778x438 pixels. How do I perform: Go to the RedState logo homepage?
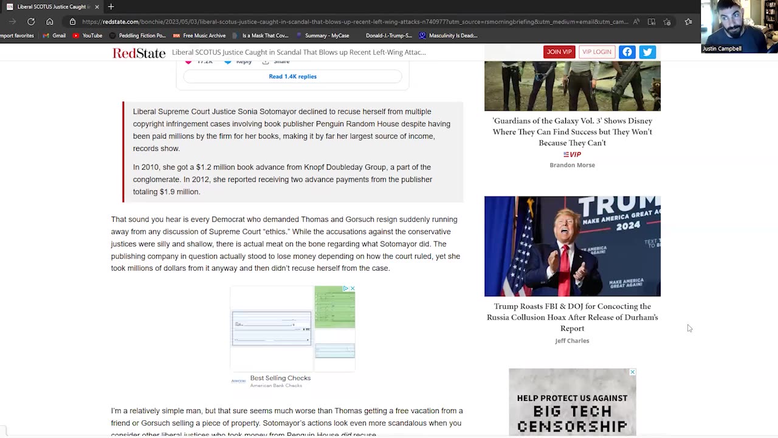pyautogui.click(x=139, y=53)
